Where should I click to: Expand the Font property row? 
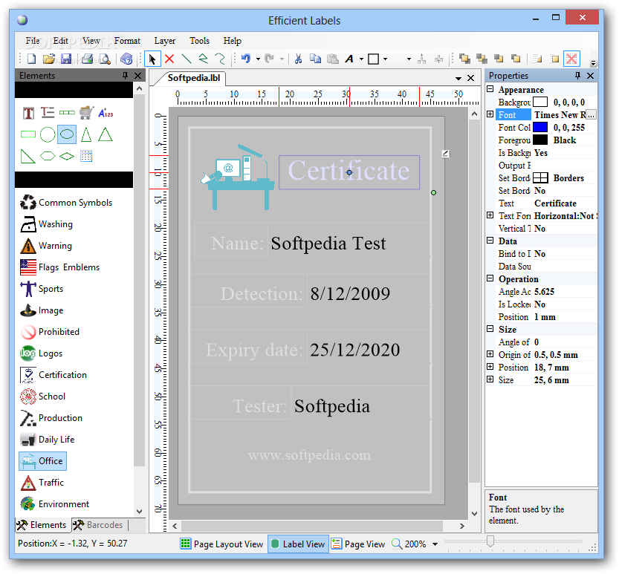point(490,114)
